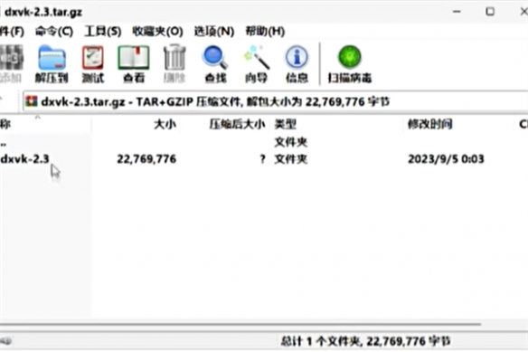Sort by 修改时间 column header
This screenshot has width=528, height=352.
pos(429,124)
